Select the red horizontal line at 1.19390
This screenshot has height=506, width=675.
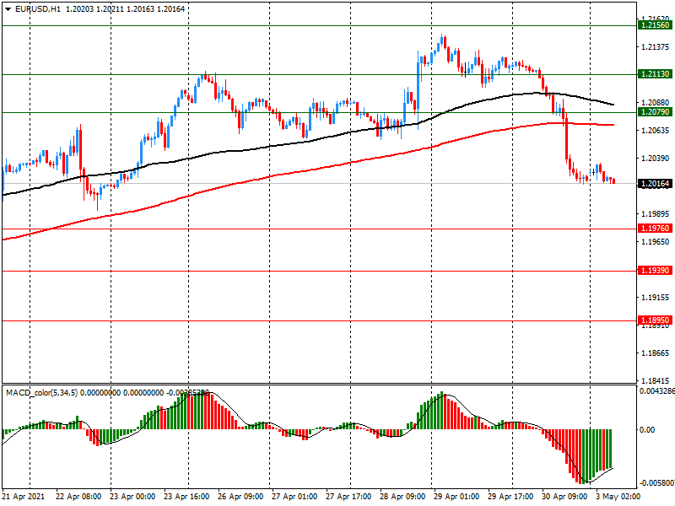click(x=319, y=271)
